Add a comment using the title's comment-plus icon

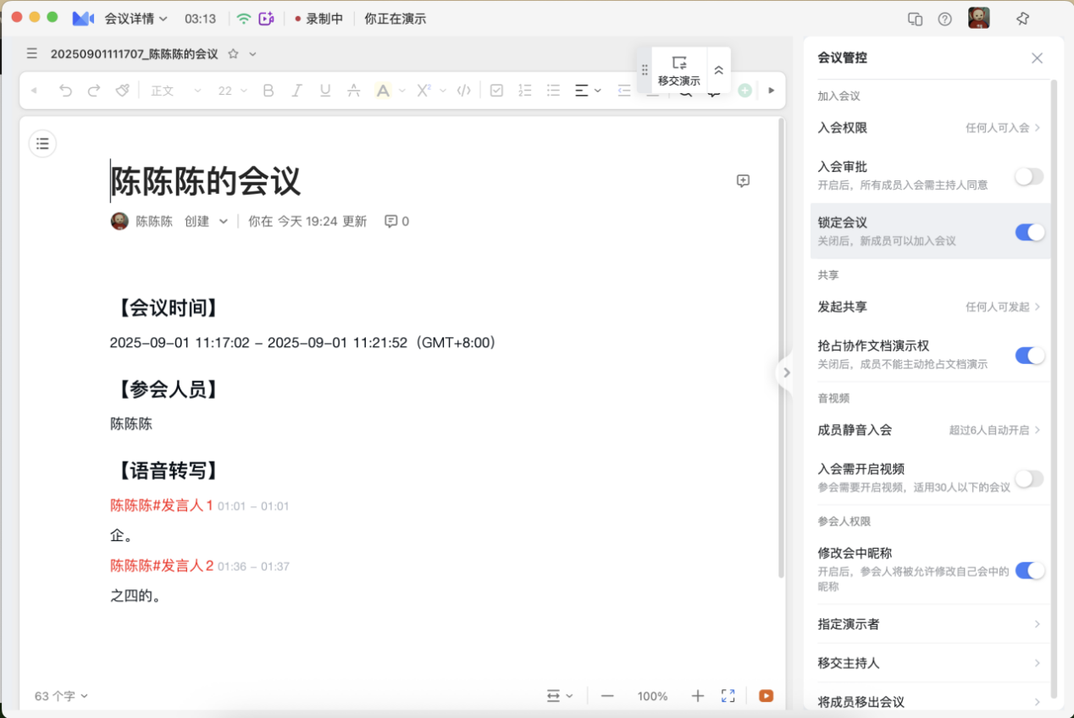pyautogui.click(x=743, y=180)
